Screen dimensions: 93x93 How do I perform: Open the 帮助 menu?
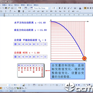[36, 5]
